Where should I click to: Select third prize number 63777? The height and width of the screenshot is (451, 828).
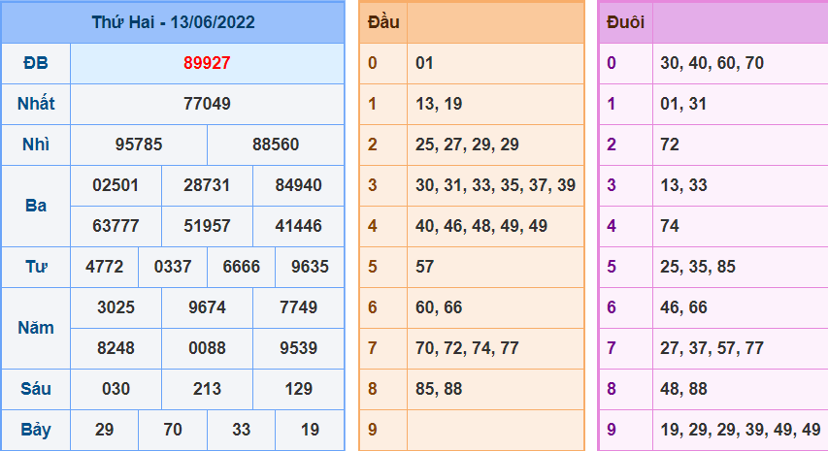coord(116,226)
